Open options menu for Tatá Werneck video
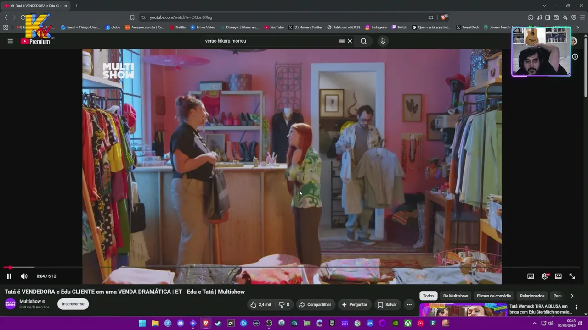The width and height of the screenshot is (588, 330). 576,308
